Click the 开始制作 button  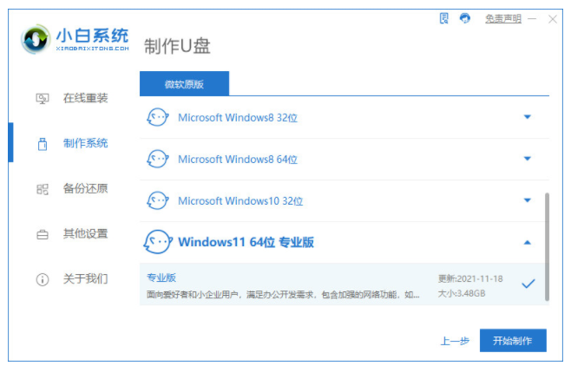point(513,341)
